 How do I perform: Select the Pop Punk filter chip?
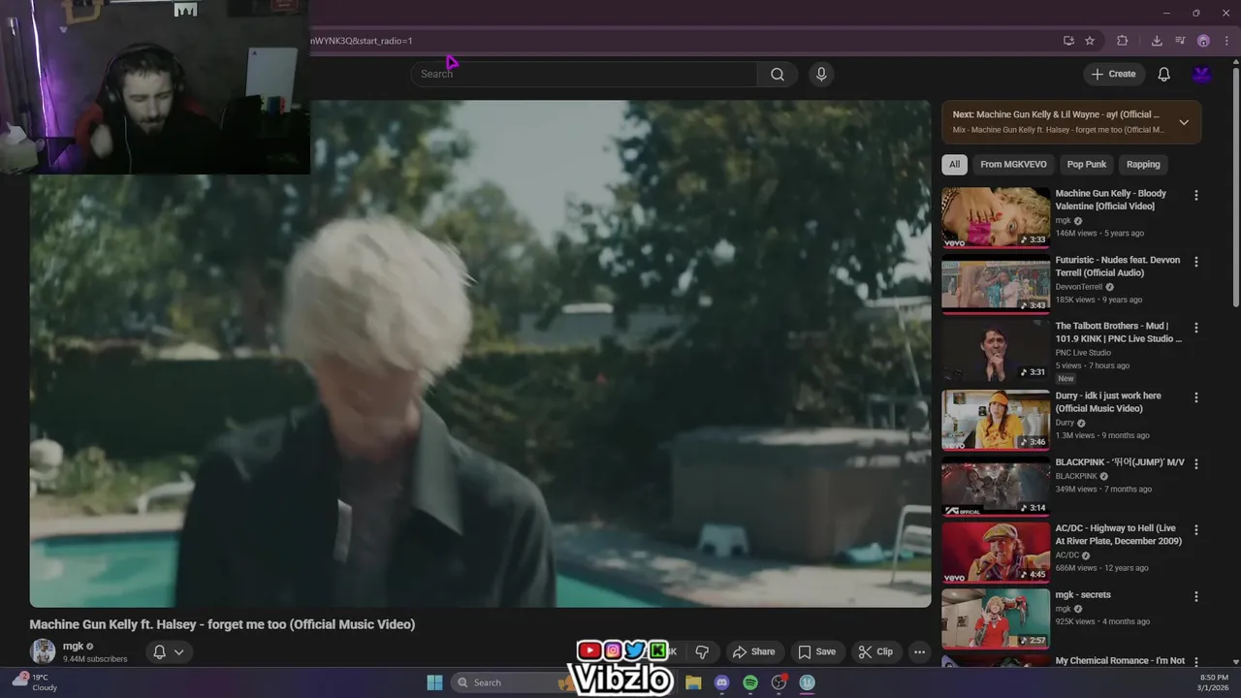click(x=1086, y=164)
